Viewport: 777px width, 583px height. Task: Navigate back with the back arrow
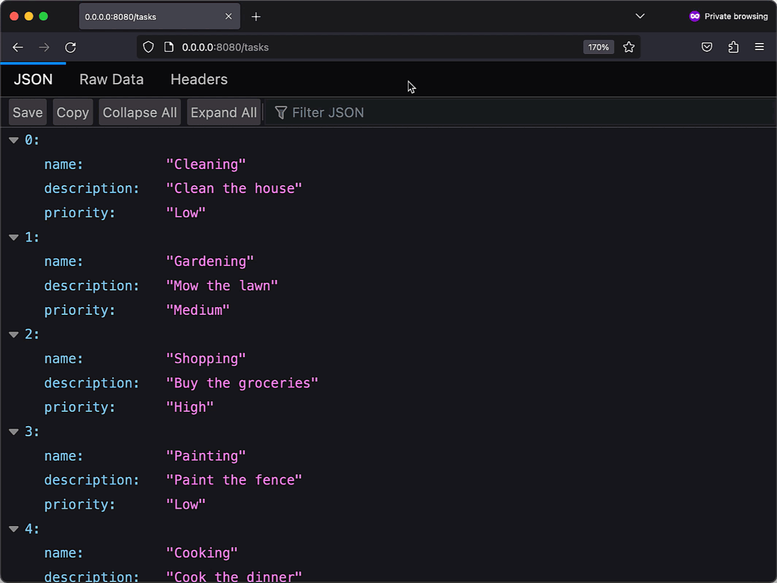(x=17, y=47)
